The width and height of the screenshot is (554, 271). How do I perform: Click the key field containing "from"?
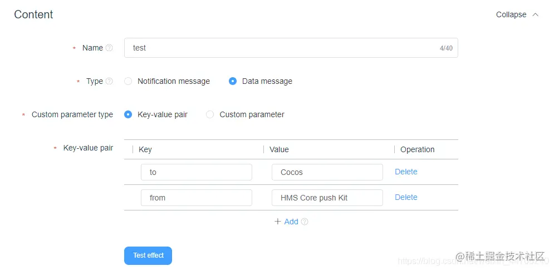tap(197, 198)
